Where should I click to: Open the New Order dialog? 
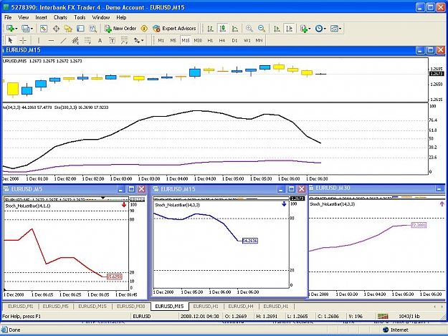click(x=120, y=28)
